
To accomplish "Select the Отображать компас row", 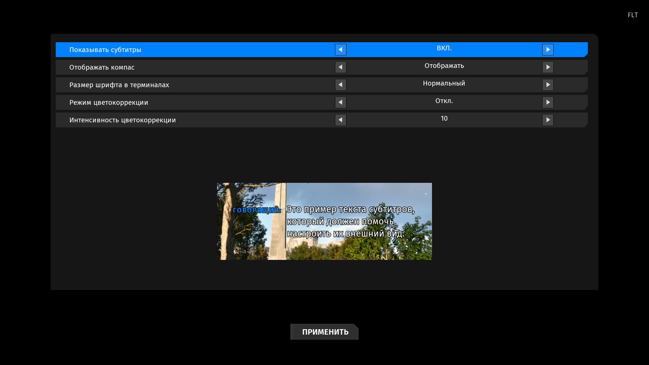I will click(x=102, y=67).
